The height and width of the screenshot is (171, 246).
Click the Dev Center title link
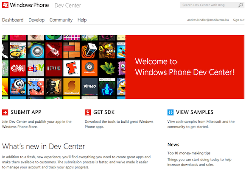click(67, 6)
